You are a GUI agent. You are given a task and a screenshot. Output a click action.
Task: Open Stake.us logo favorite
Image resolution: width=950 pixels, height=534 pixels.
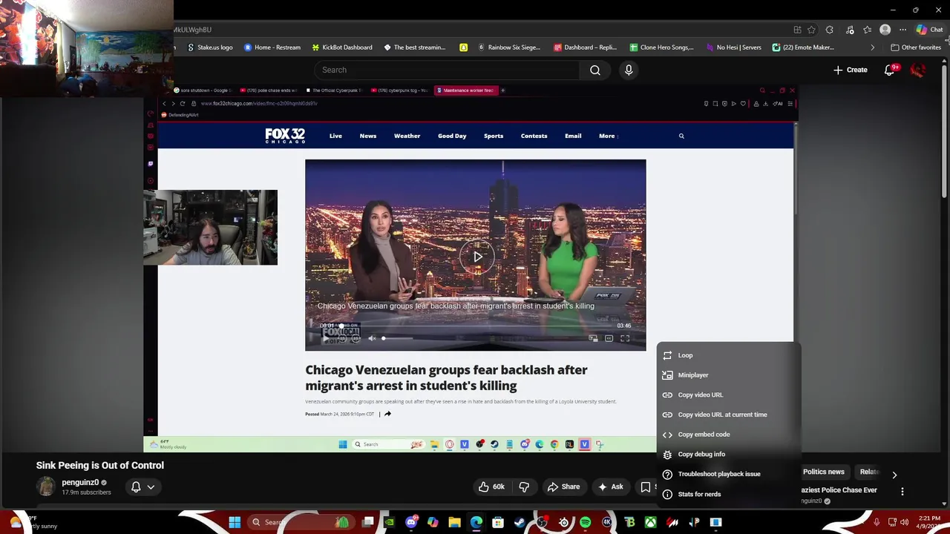209,47
